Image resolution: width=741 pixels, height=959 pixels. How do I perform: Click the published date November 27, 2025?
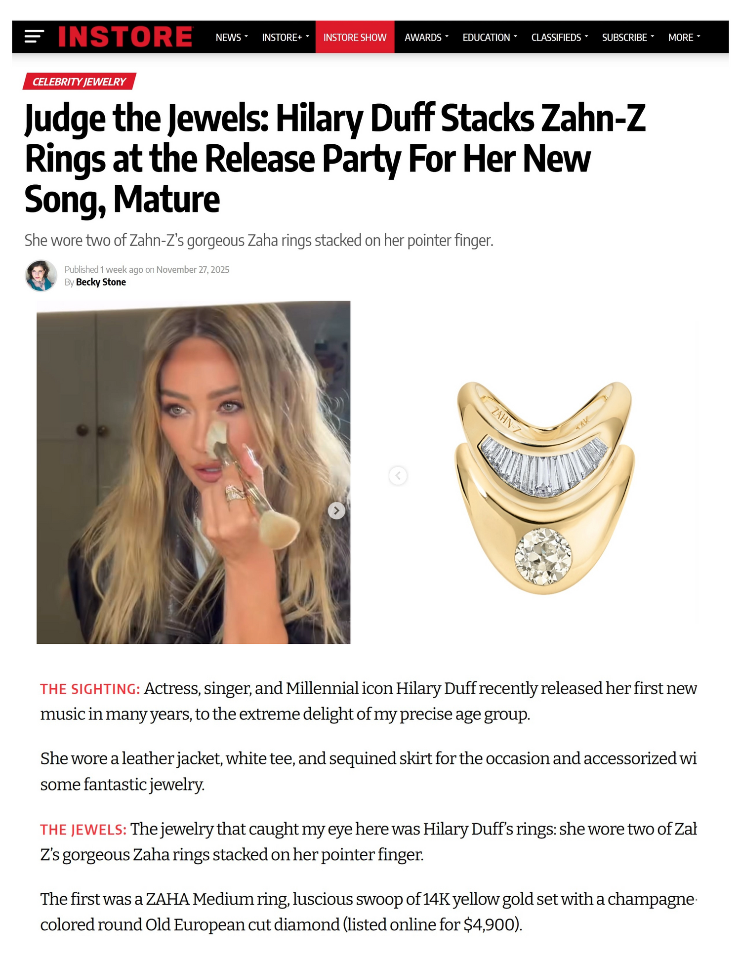(193, 269)
